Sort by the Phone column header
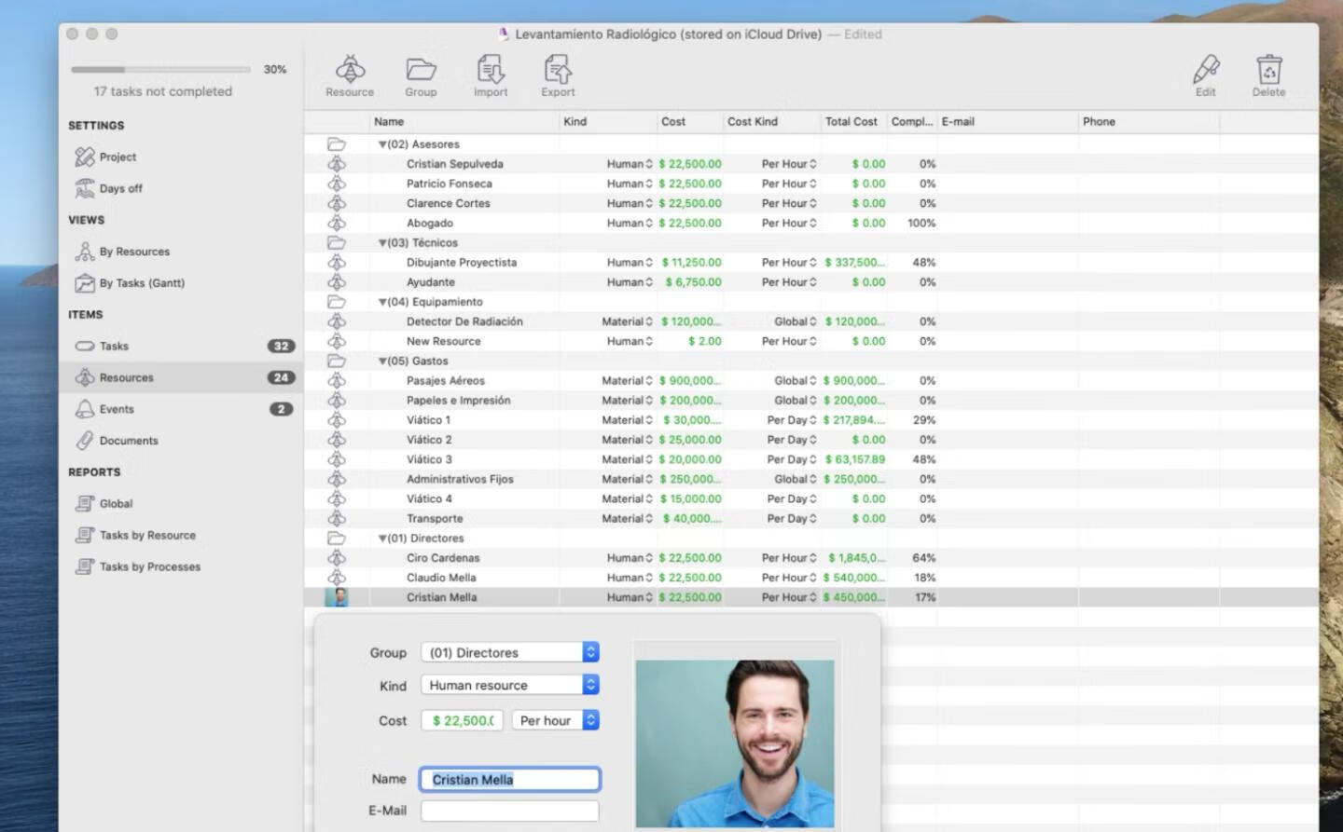 (x=1148, y=122)
